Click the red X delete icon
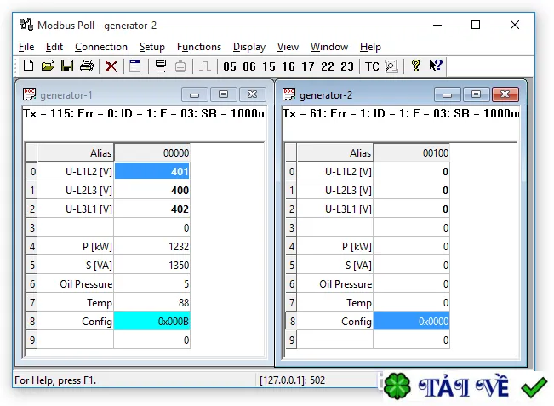 coord(111,66)
